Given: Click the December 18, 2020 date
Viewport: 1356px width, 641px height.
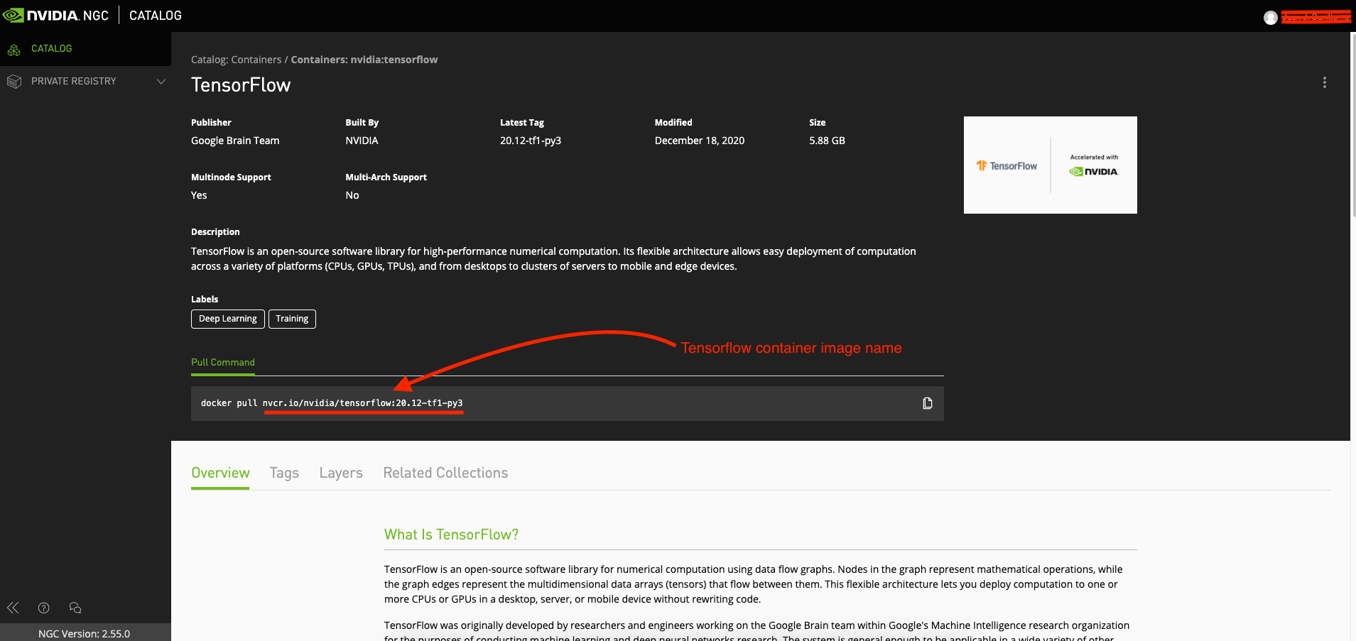Looking at the screenshot, I should click(x=700, y=141).
